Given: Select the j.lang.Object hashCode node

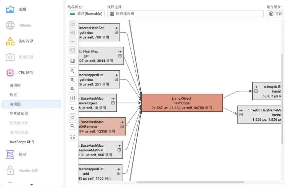Looking at the screenshot, I should 182,103.
